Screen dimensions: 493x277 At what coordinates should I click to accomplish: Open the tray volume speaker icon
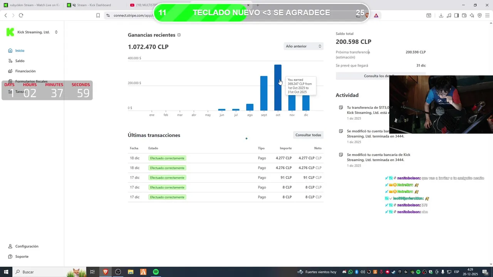point(363,272)
